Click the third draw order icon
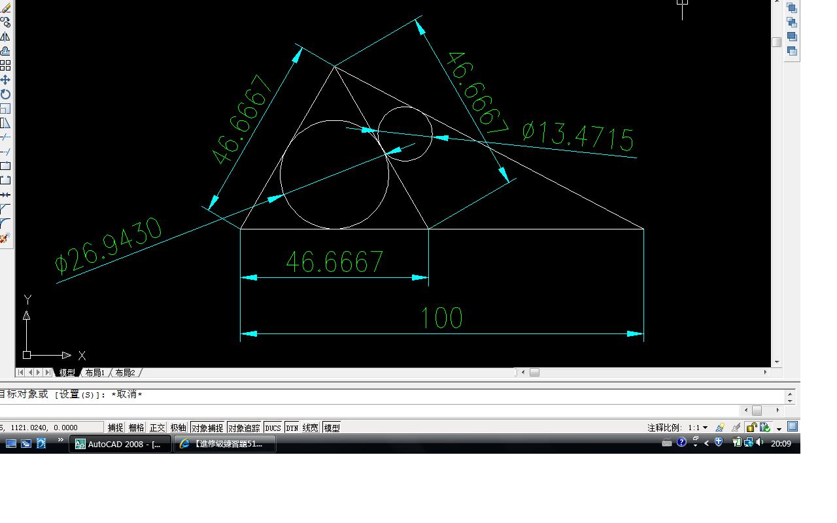The height and width of the screenshot is (523, 837). coord(792,37)
